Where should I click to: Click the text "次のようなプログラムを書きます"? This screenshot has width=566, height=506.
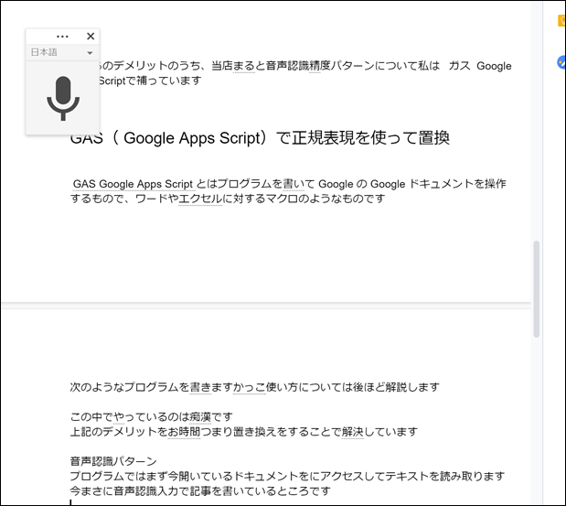[151, 387]
